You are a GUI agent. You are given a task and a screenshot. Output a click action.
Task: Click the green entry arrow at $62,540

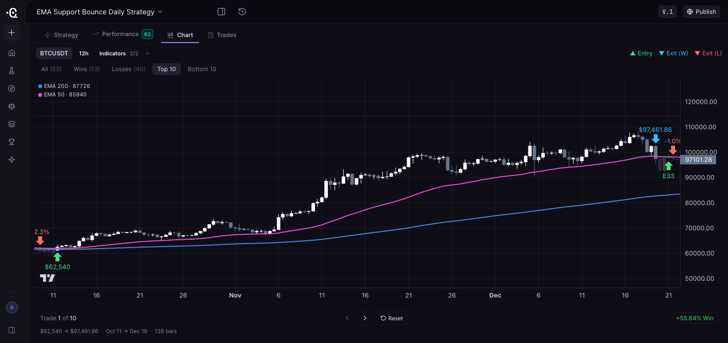(x=57, y=257)
